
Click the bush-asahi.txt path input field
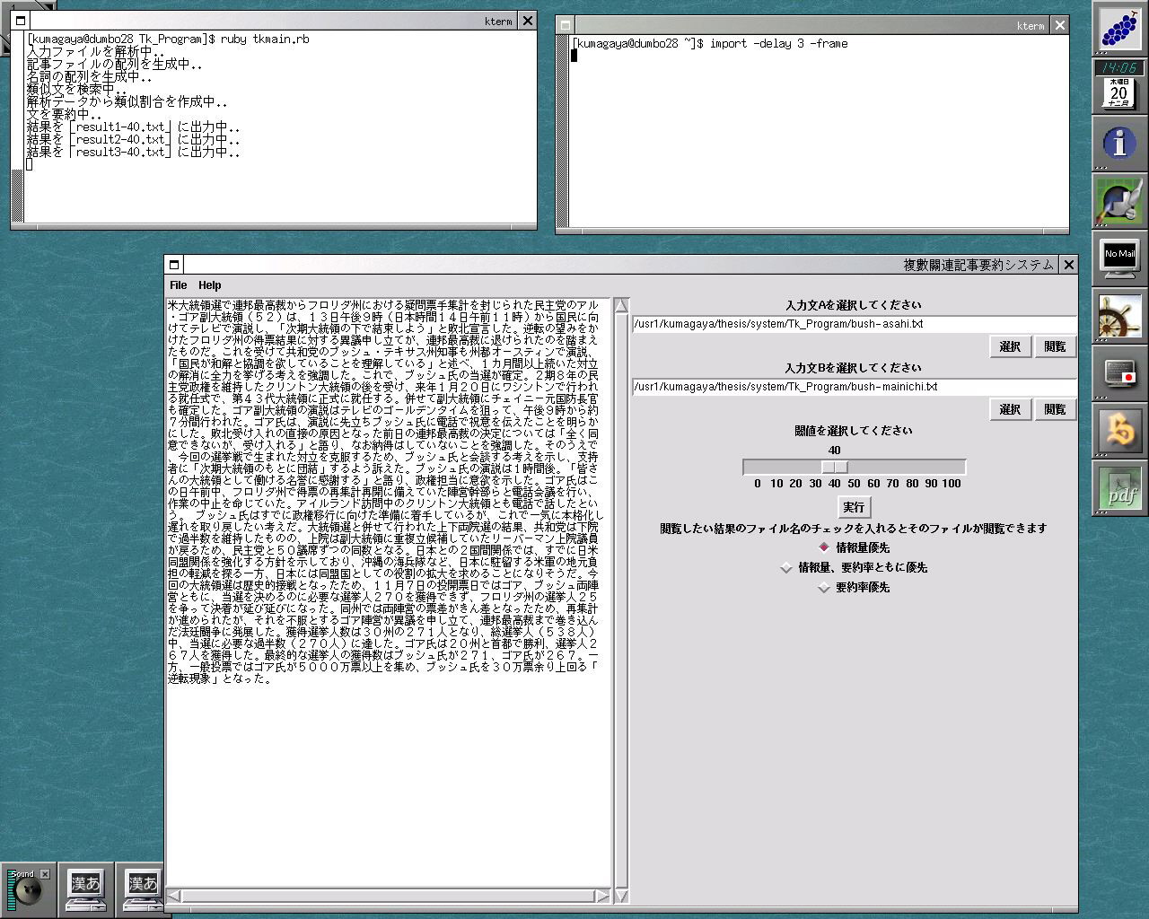pos(854,324)
